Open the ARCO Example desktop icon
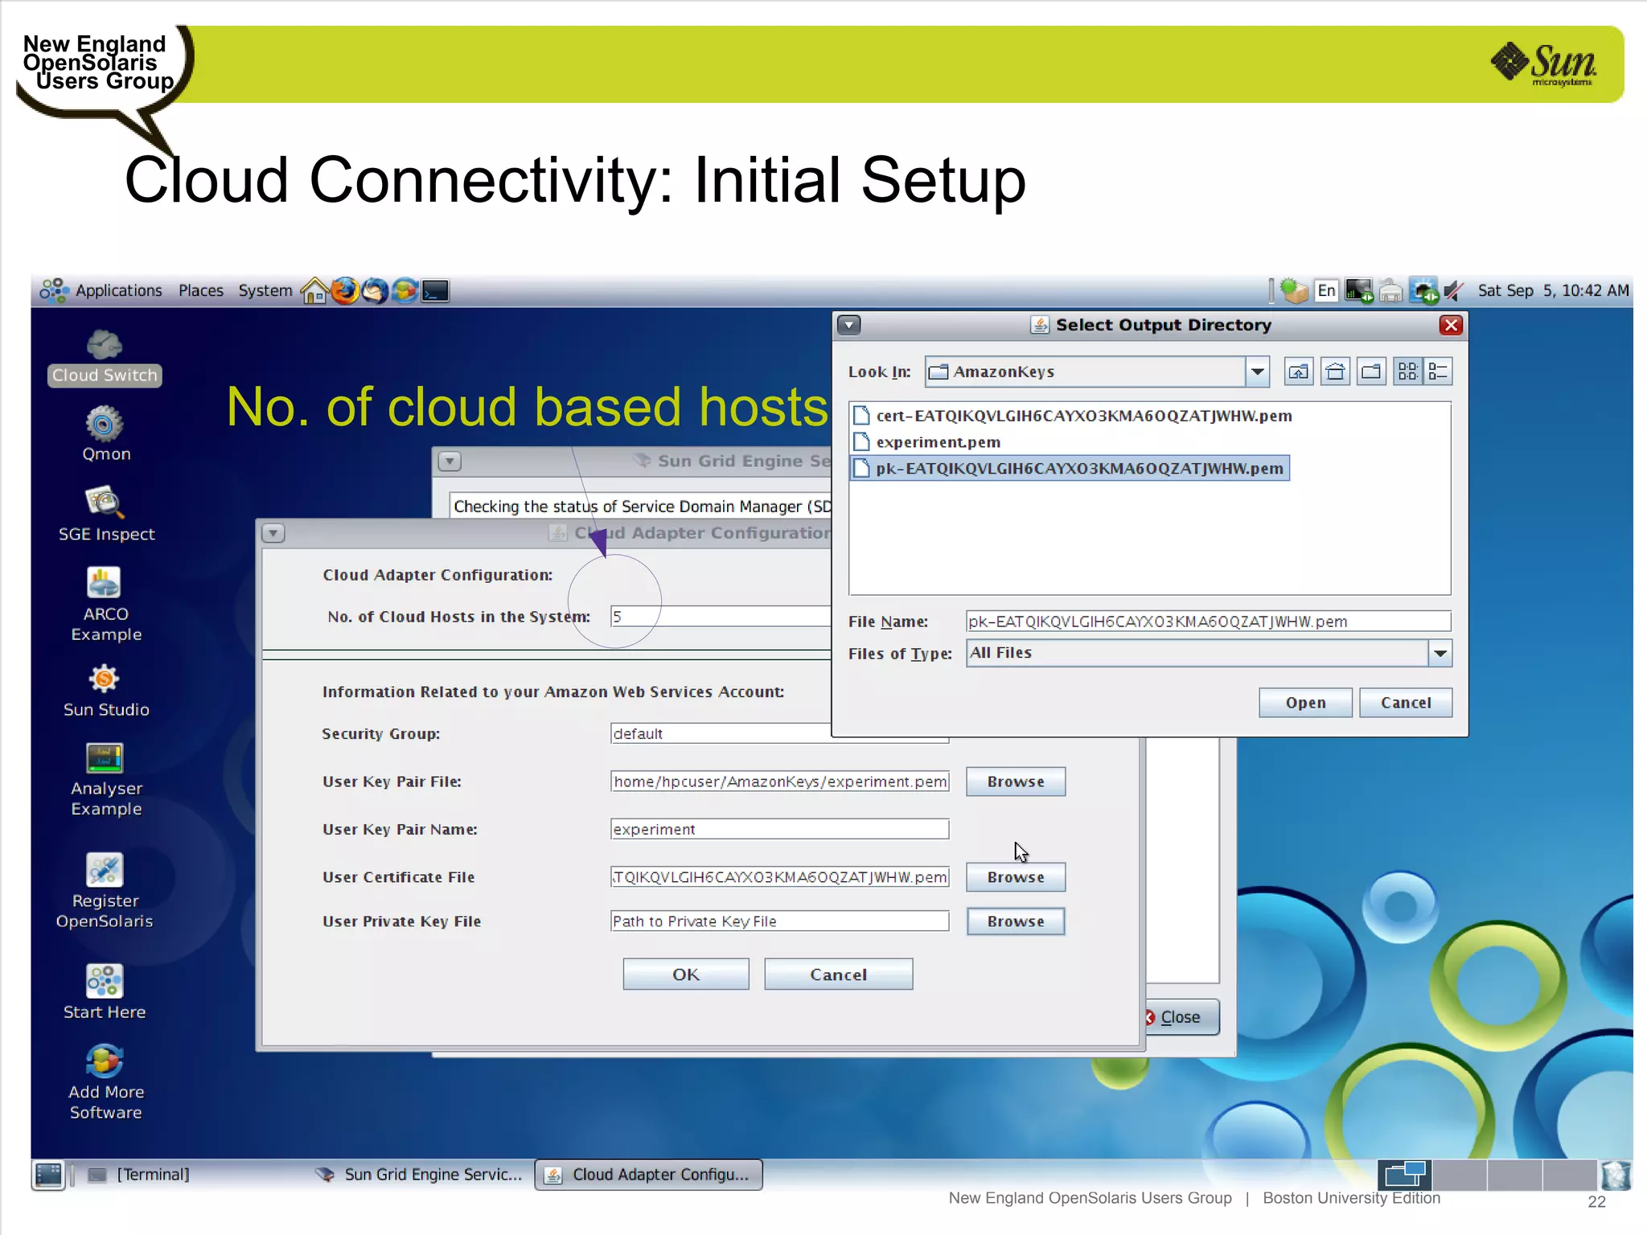 pos(105,604)
